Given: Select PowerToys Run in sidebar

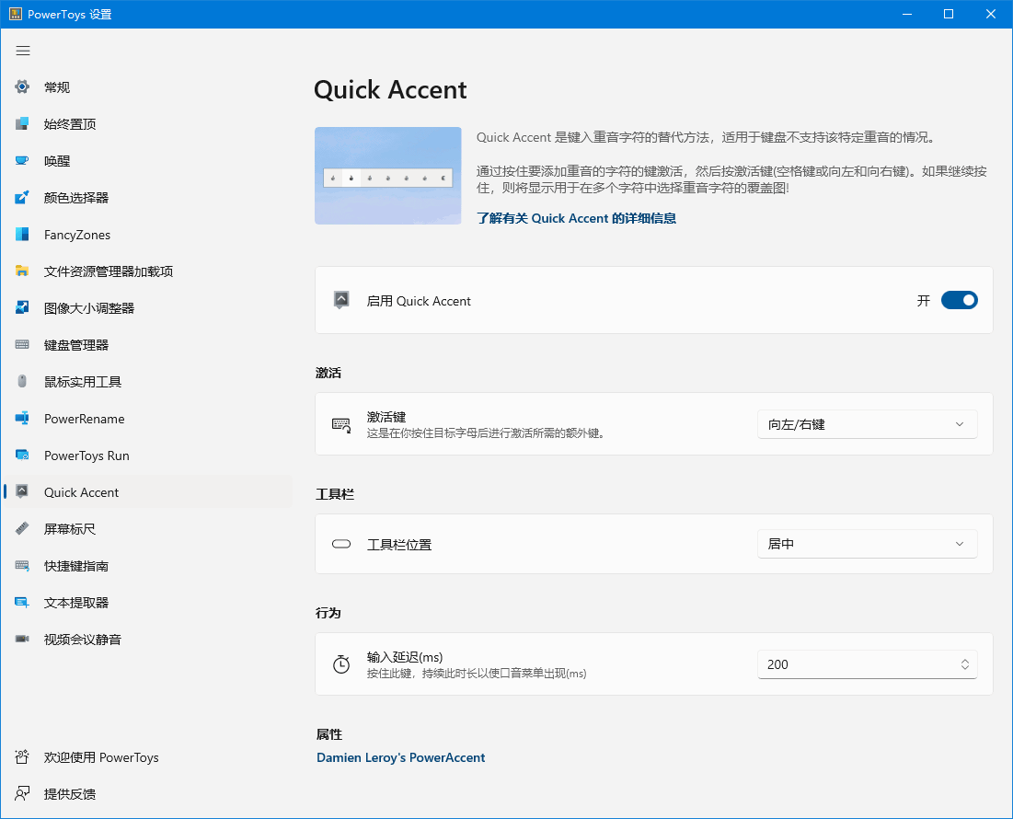Looking at the screenshot, I should [x=86, y=456].
